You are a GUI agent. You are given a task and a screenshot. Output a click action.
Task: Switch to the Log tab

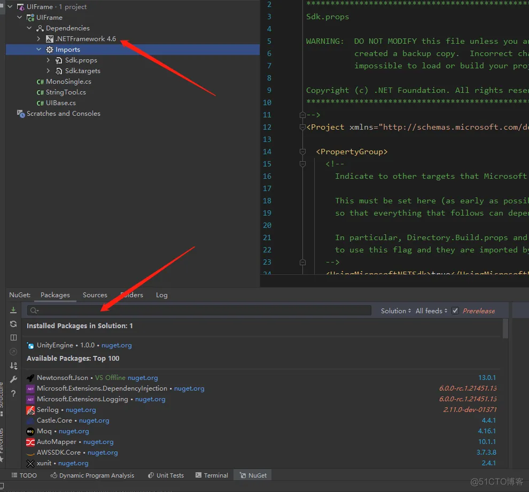pos(161,295)
